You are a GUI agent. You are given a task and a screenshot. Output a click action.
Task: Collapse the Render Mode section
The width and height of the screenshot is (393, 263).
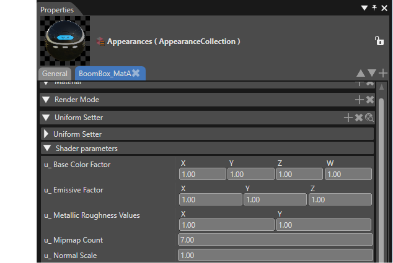coord(46,100)
